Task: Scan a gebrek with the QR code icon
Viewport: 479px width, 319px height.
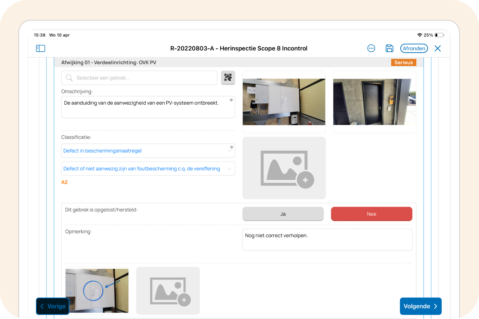Action: coord(228,78)
